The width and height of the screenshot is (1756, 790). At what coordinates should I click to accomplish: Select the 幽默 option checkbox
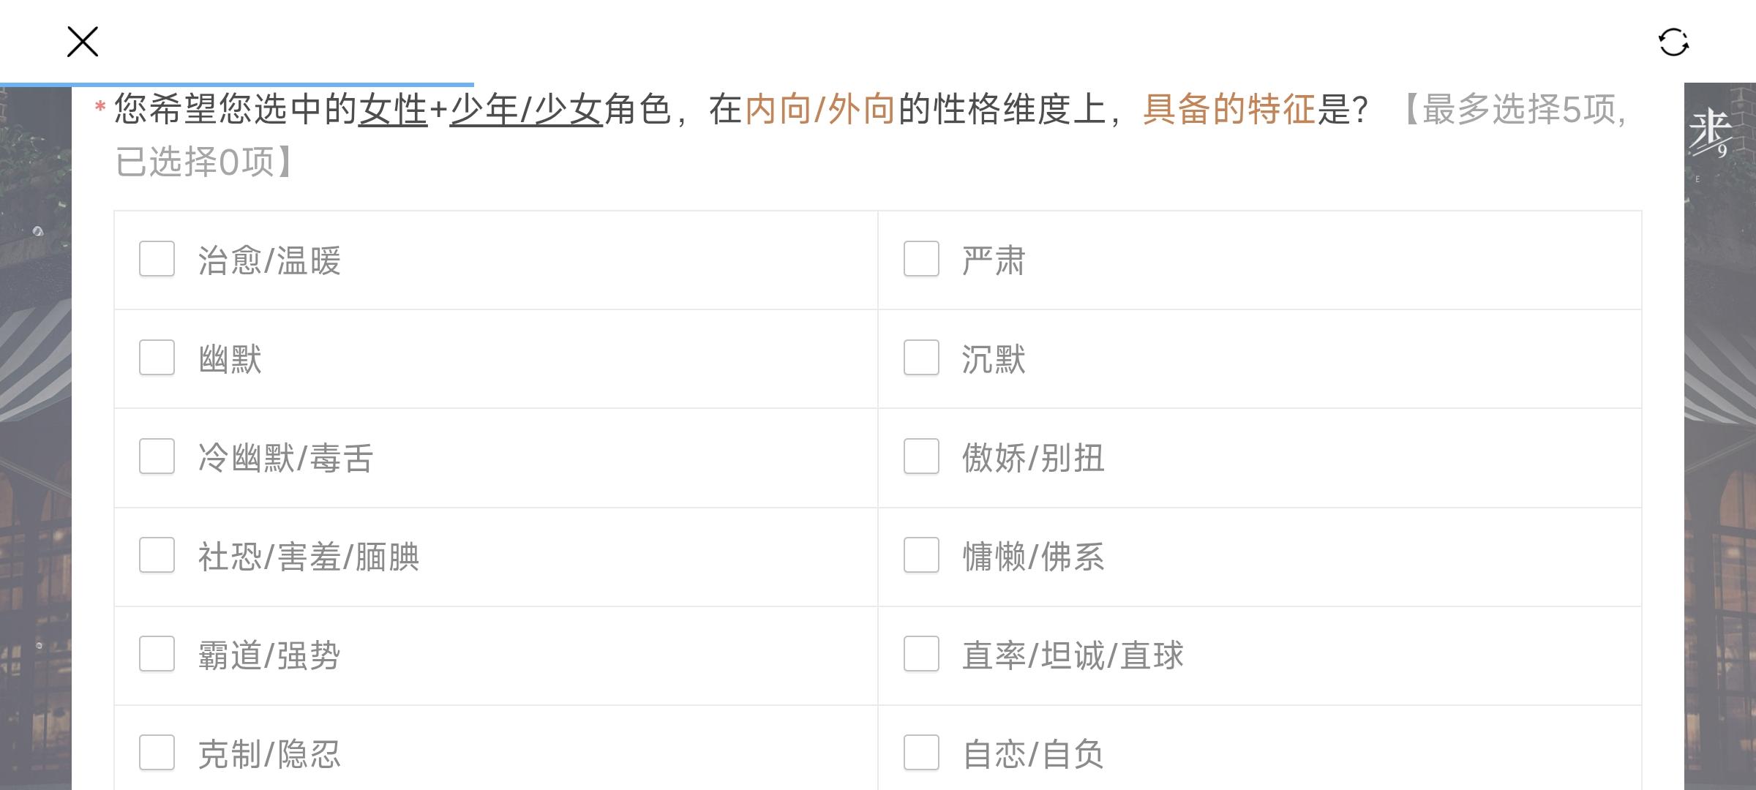(x=157, y=358)
